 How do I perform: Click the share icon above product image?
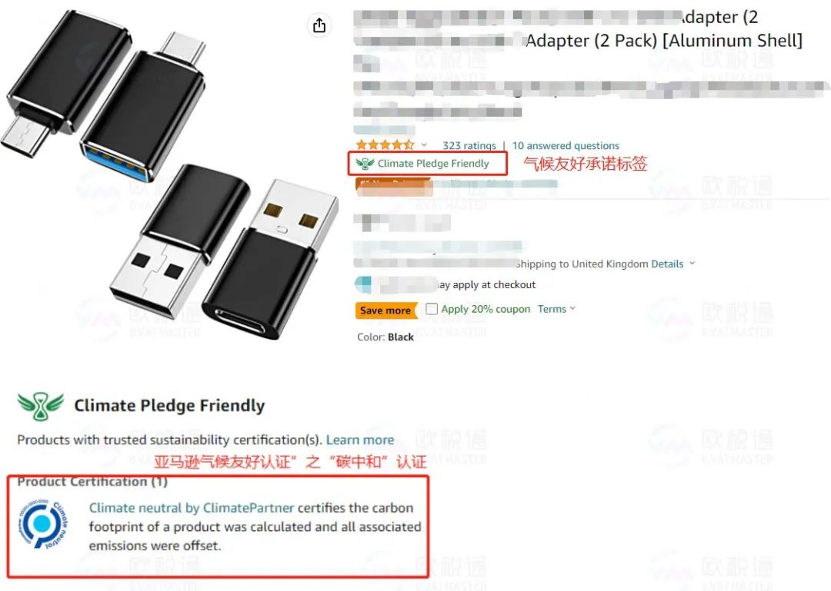pos(319,25)
